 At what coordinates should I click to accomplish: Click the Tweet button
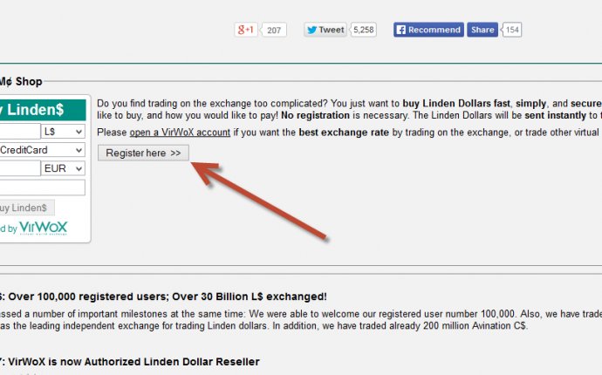(325, 30)
